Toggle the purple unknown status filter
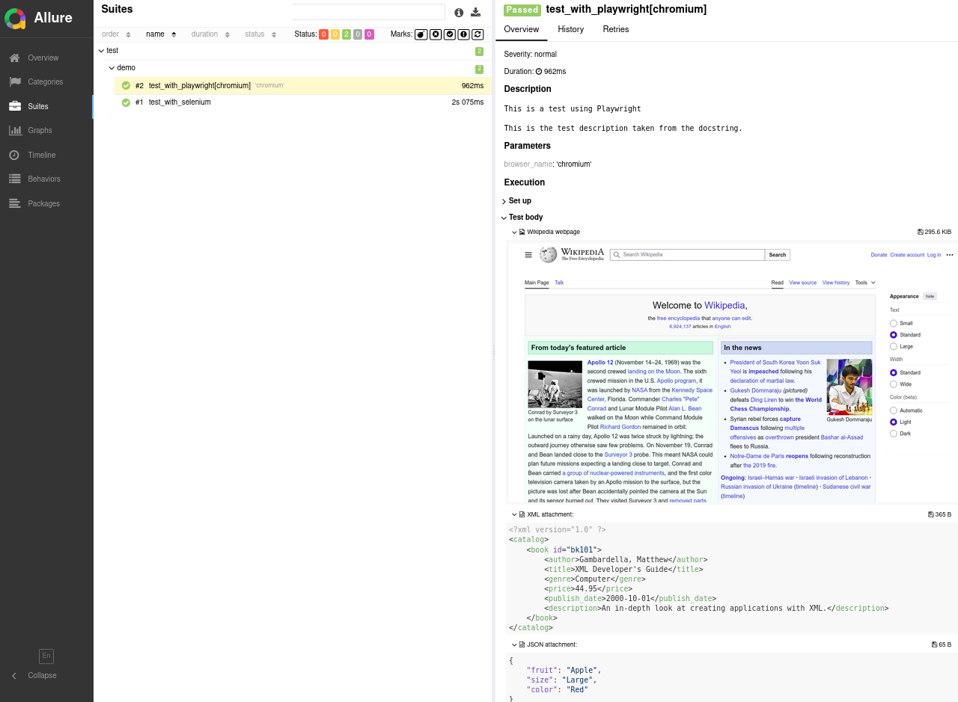The height and width of the screenshot is (702, 958). coord(369,34)
